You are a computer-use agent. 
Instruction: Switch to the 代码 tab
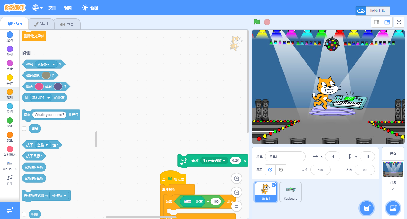(x=15, y=24)
